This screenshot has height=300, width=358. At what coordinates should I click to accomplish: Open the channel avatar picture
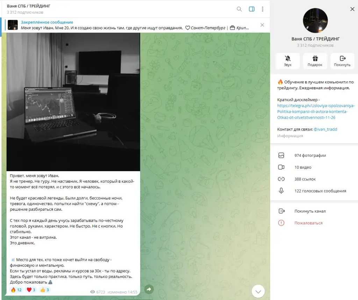click(315, 21)
